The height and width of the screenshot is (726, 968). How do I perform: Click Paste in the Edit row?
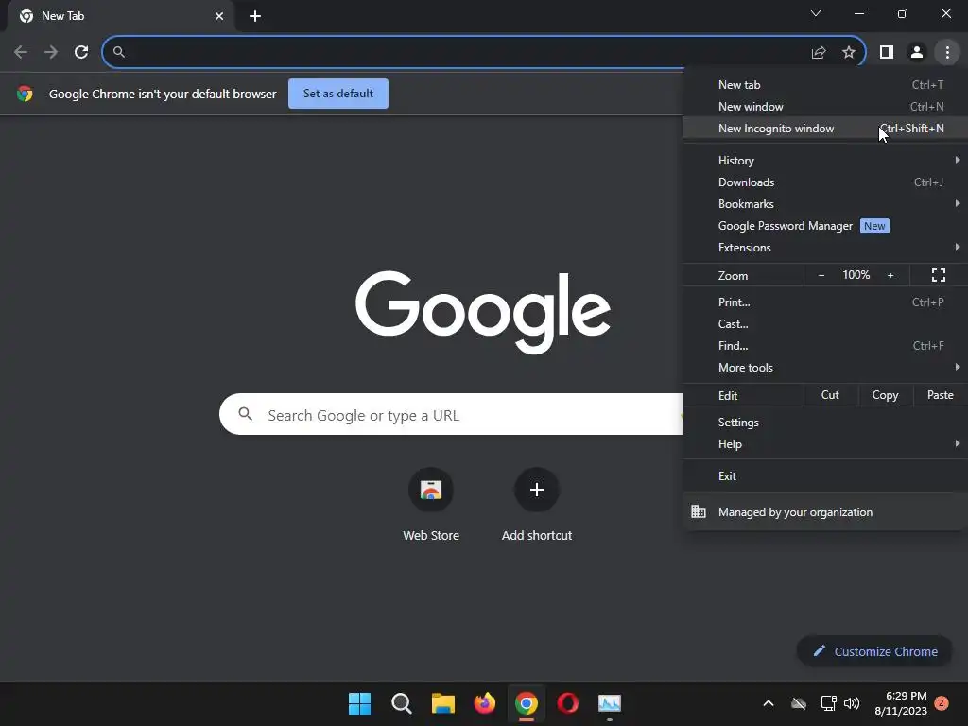(x=941, y=395)
